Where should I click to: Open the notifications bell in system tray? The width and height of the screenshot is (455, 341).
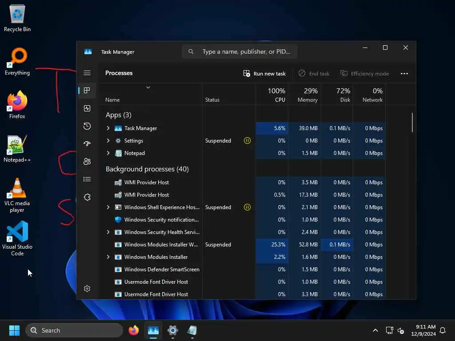(443, 330)
